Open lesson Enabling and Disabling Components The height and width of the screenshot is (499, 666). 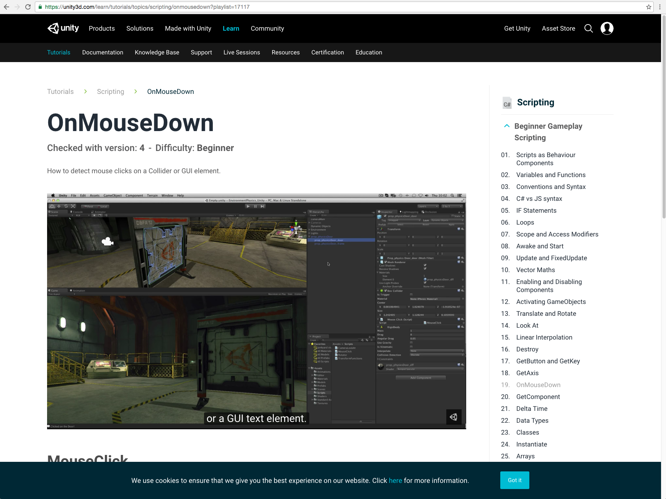(x=549, y=286)
